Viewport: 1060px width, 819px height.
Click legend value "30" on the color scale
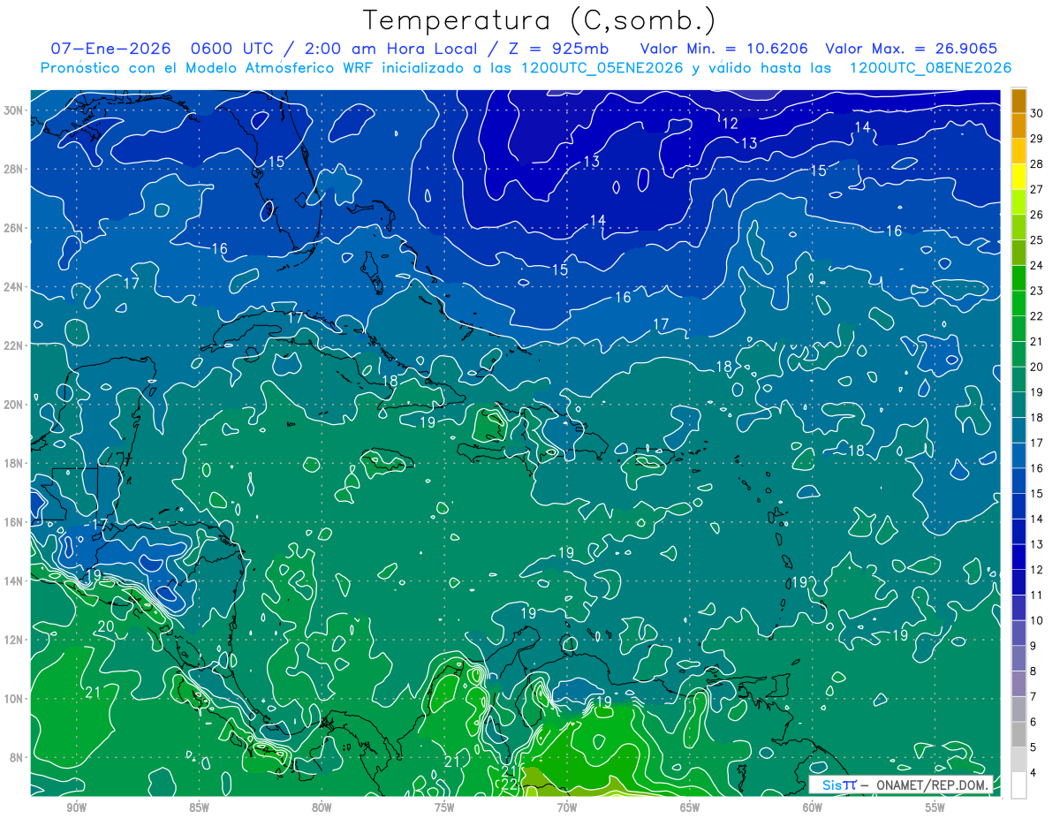pyautogui.click(x=1038, y=112)
